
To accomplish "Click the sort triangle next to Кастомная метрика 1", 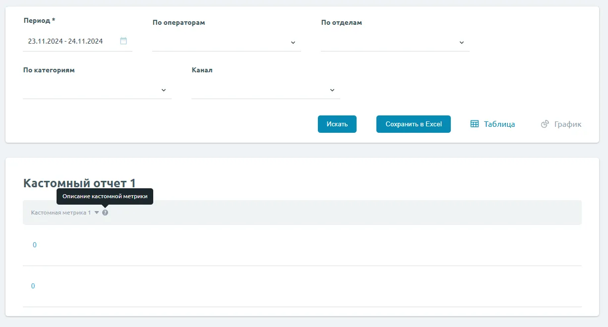I will pos(97,213).
